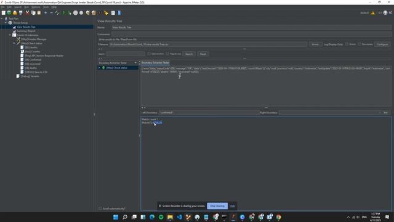Click the Left Boundary input field
This screenshot has width=394, height=222.
coord(209,112)
